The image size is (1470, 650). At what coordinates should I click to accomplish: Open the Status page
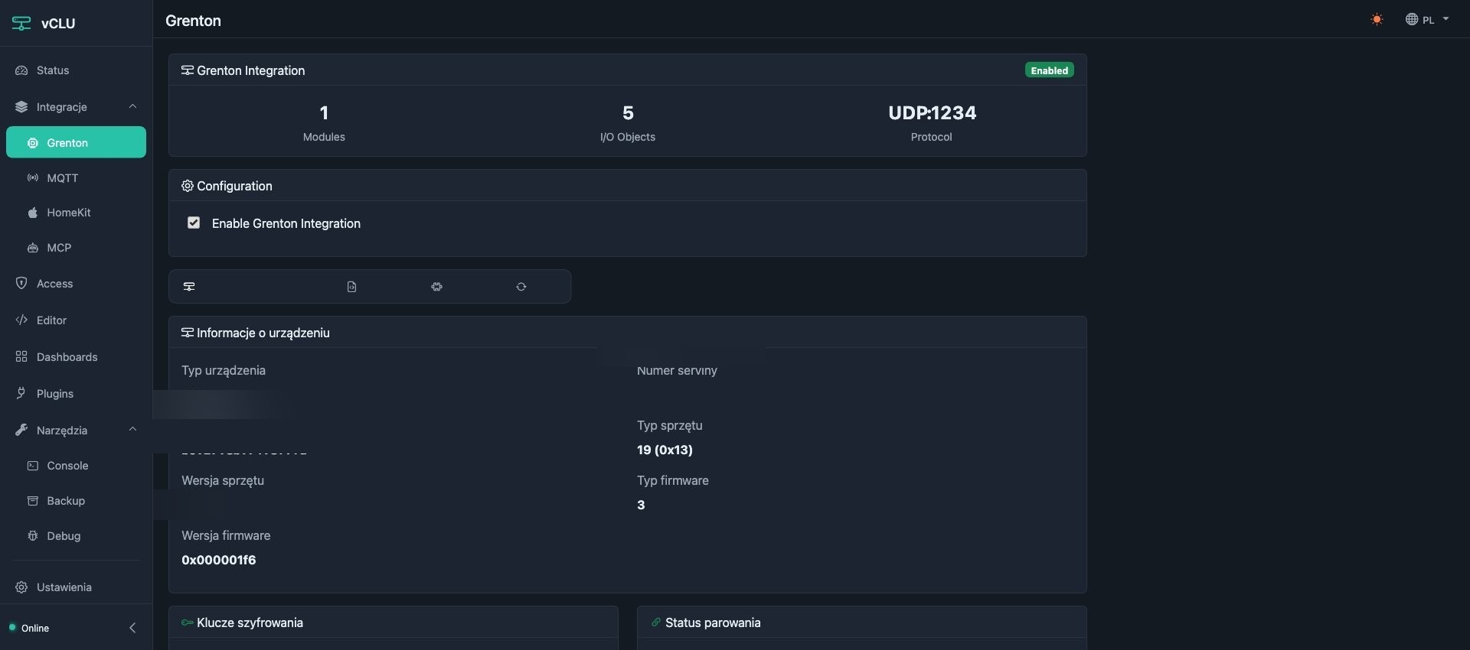tap(76, 70)
